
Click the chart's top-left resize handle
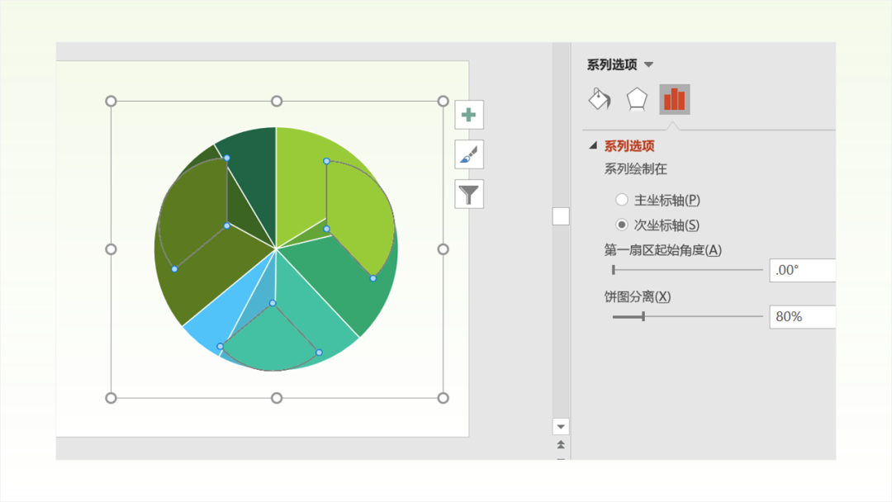111,102
